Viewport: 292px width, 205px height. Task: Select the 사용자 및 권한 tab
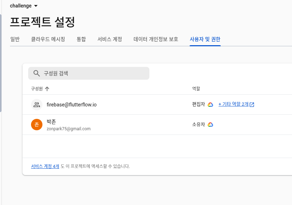[205, 39]
